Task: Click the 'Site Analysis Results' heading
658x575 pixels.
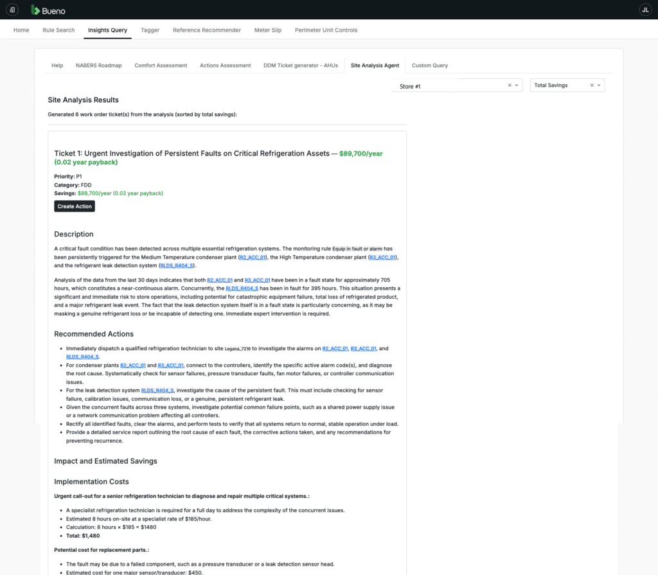Action: (83, 100)
